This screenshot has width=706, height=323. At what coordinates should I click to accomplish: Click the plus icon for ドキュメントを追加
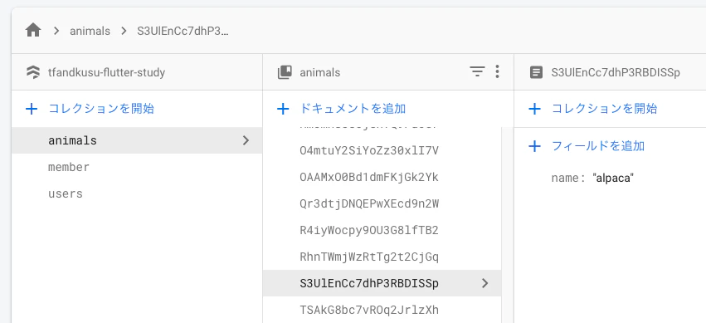point(283,109)
